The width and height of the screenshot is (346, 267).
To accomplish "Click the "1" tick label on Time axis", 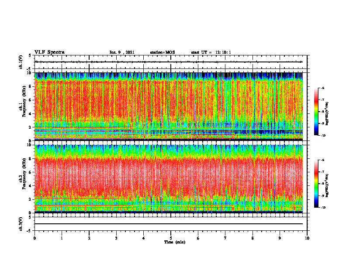I will tap(62, 238).
